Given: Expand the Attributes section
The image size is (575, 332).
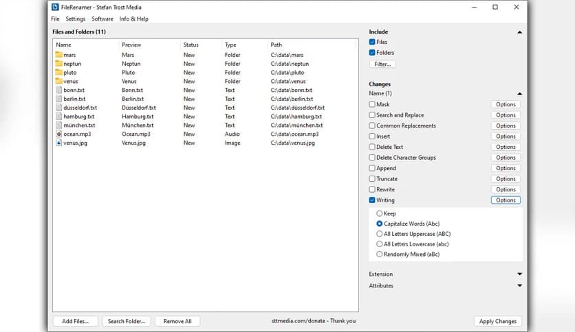Looking at the screenshot, I should click(519, 285).
